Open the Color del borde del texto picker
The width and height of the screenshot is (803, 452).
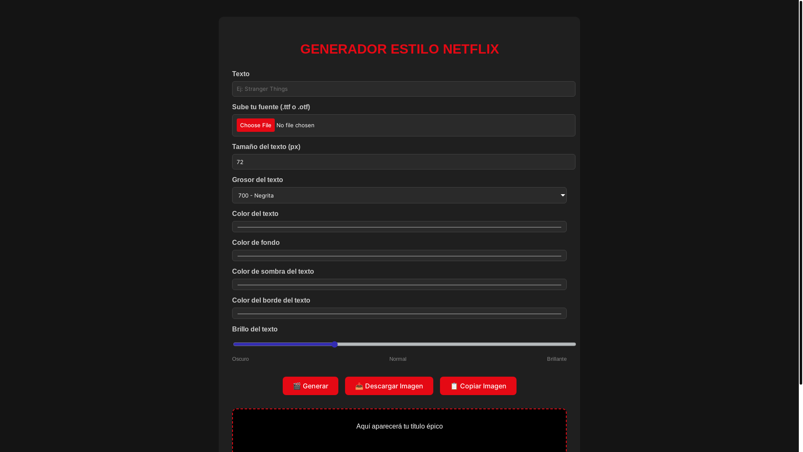(x=399, y=313)
